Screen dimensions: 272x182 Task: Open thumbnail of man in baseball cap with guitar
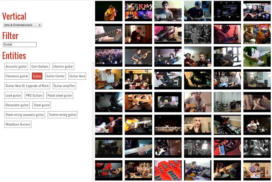pos(198,11)
